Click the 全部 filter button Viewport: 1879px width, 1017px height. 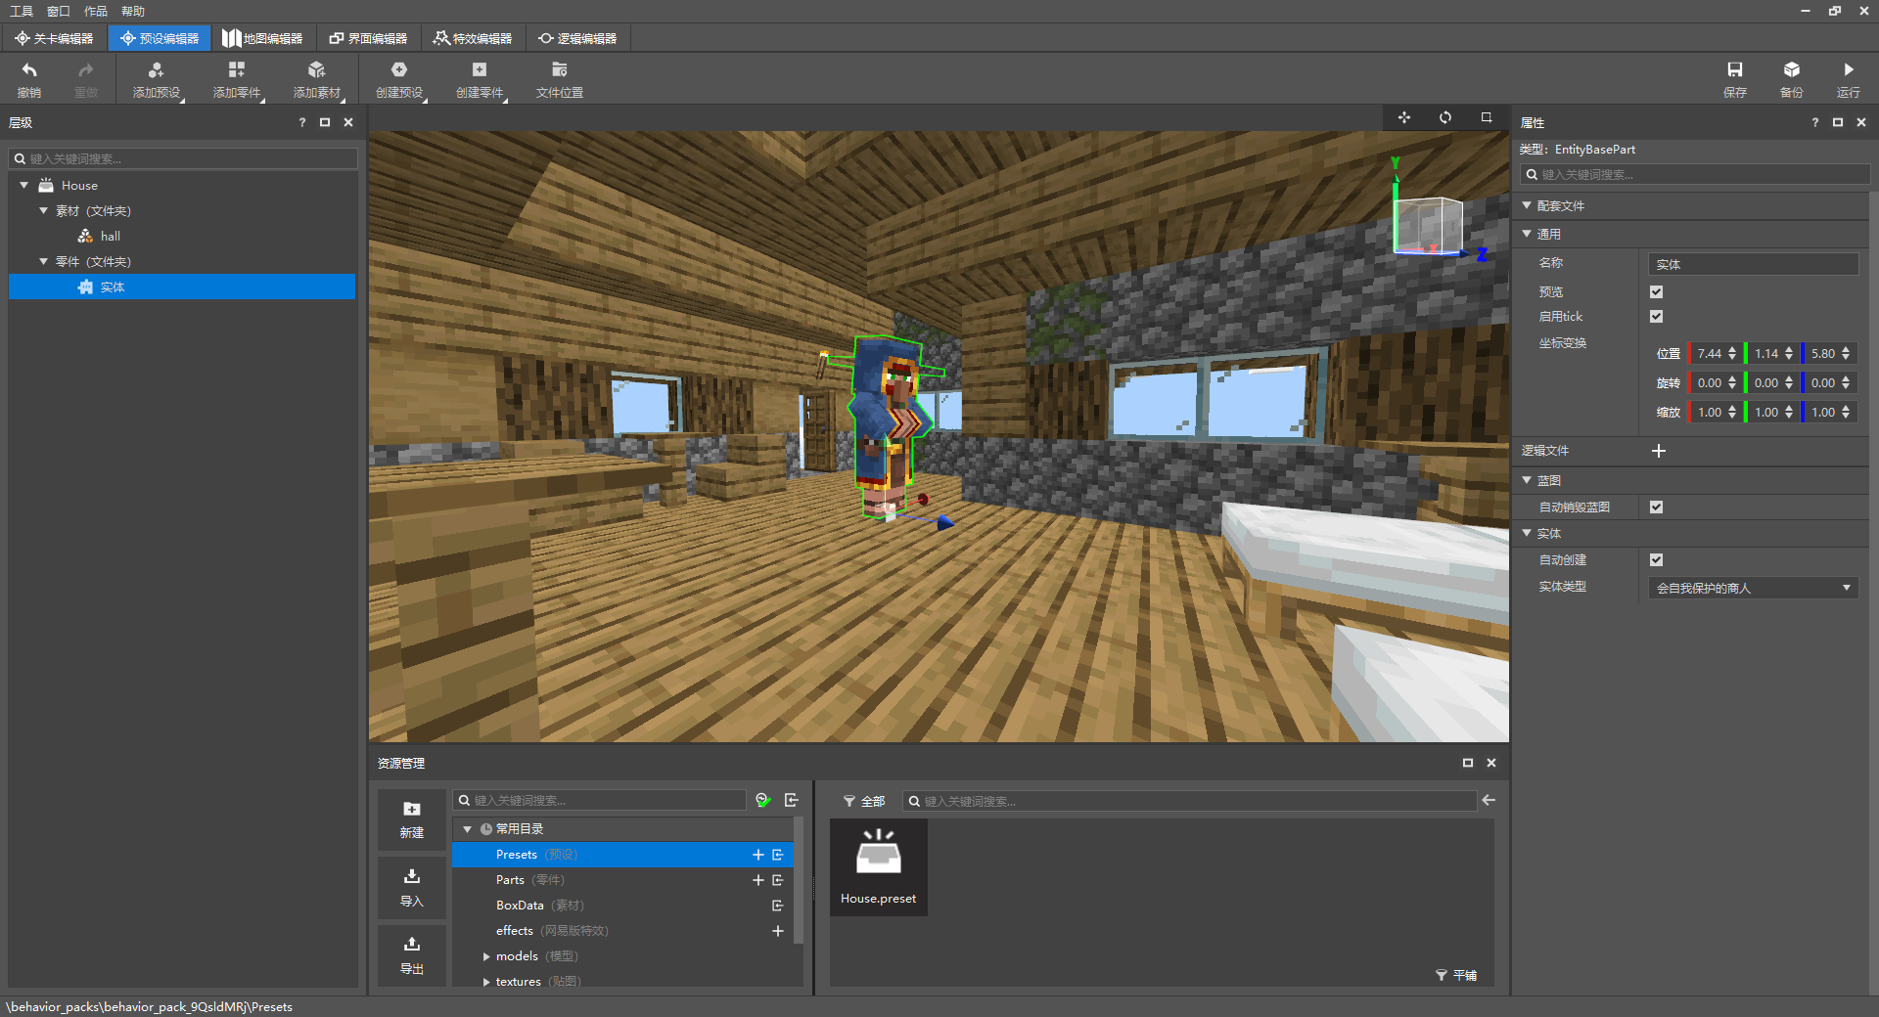point(864,801)
